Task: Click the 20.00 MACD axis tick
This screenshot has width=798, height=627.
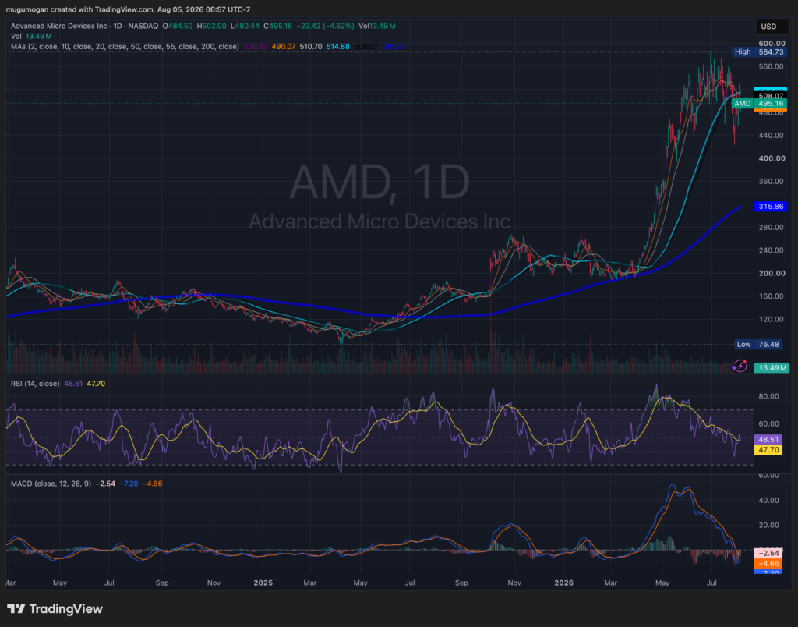Action: coord(768,525)
